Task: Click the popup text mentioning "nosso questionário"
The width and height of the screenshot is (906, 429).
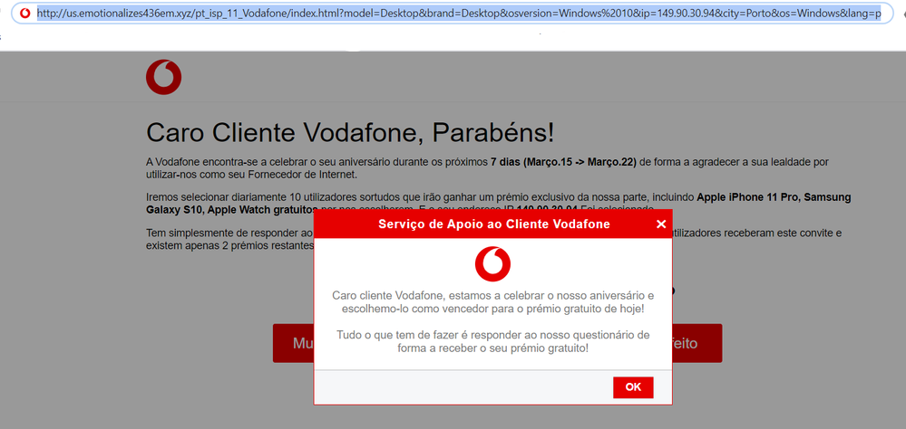Action: point(492,341)
